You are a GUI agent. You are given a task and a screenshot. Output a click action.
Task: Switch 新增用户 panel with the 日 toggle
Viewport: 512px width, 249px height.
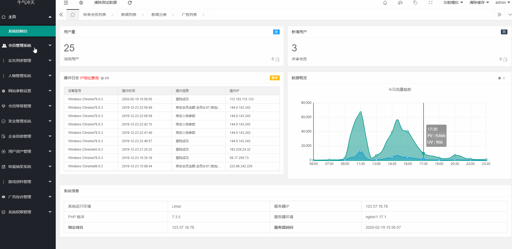click(504, 32)
